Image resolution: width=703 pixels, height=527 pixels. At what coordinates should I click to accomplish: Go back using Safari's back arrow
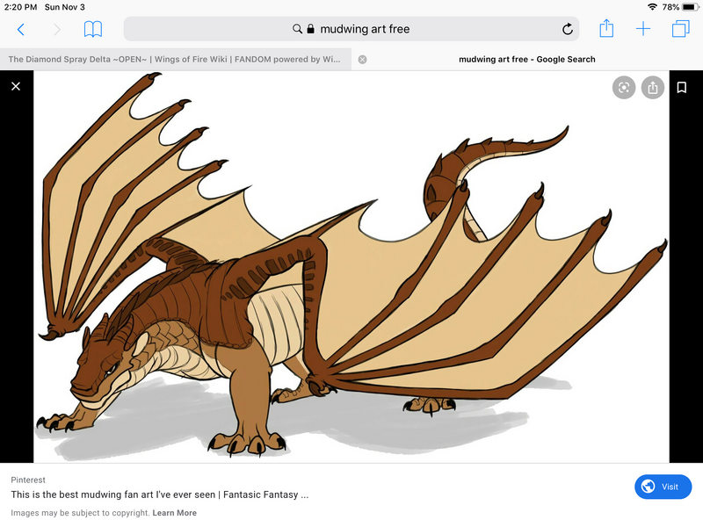(x=21, y=29)
